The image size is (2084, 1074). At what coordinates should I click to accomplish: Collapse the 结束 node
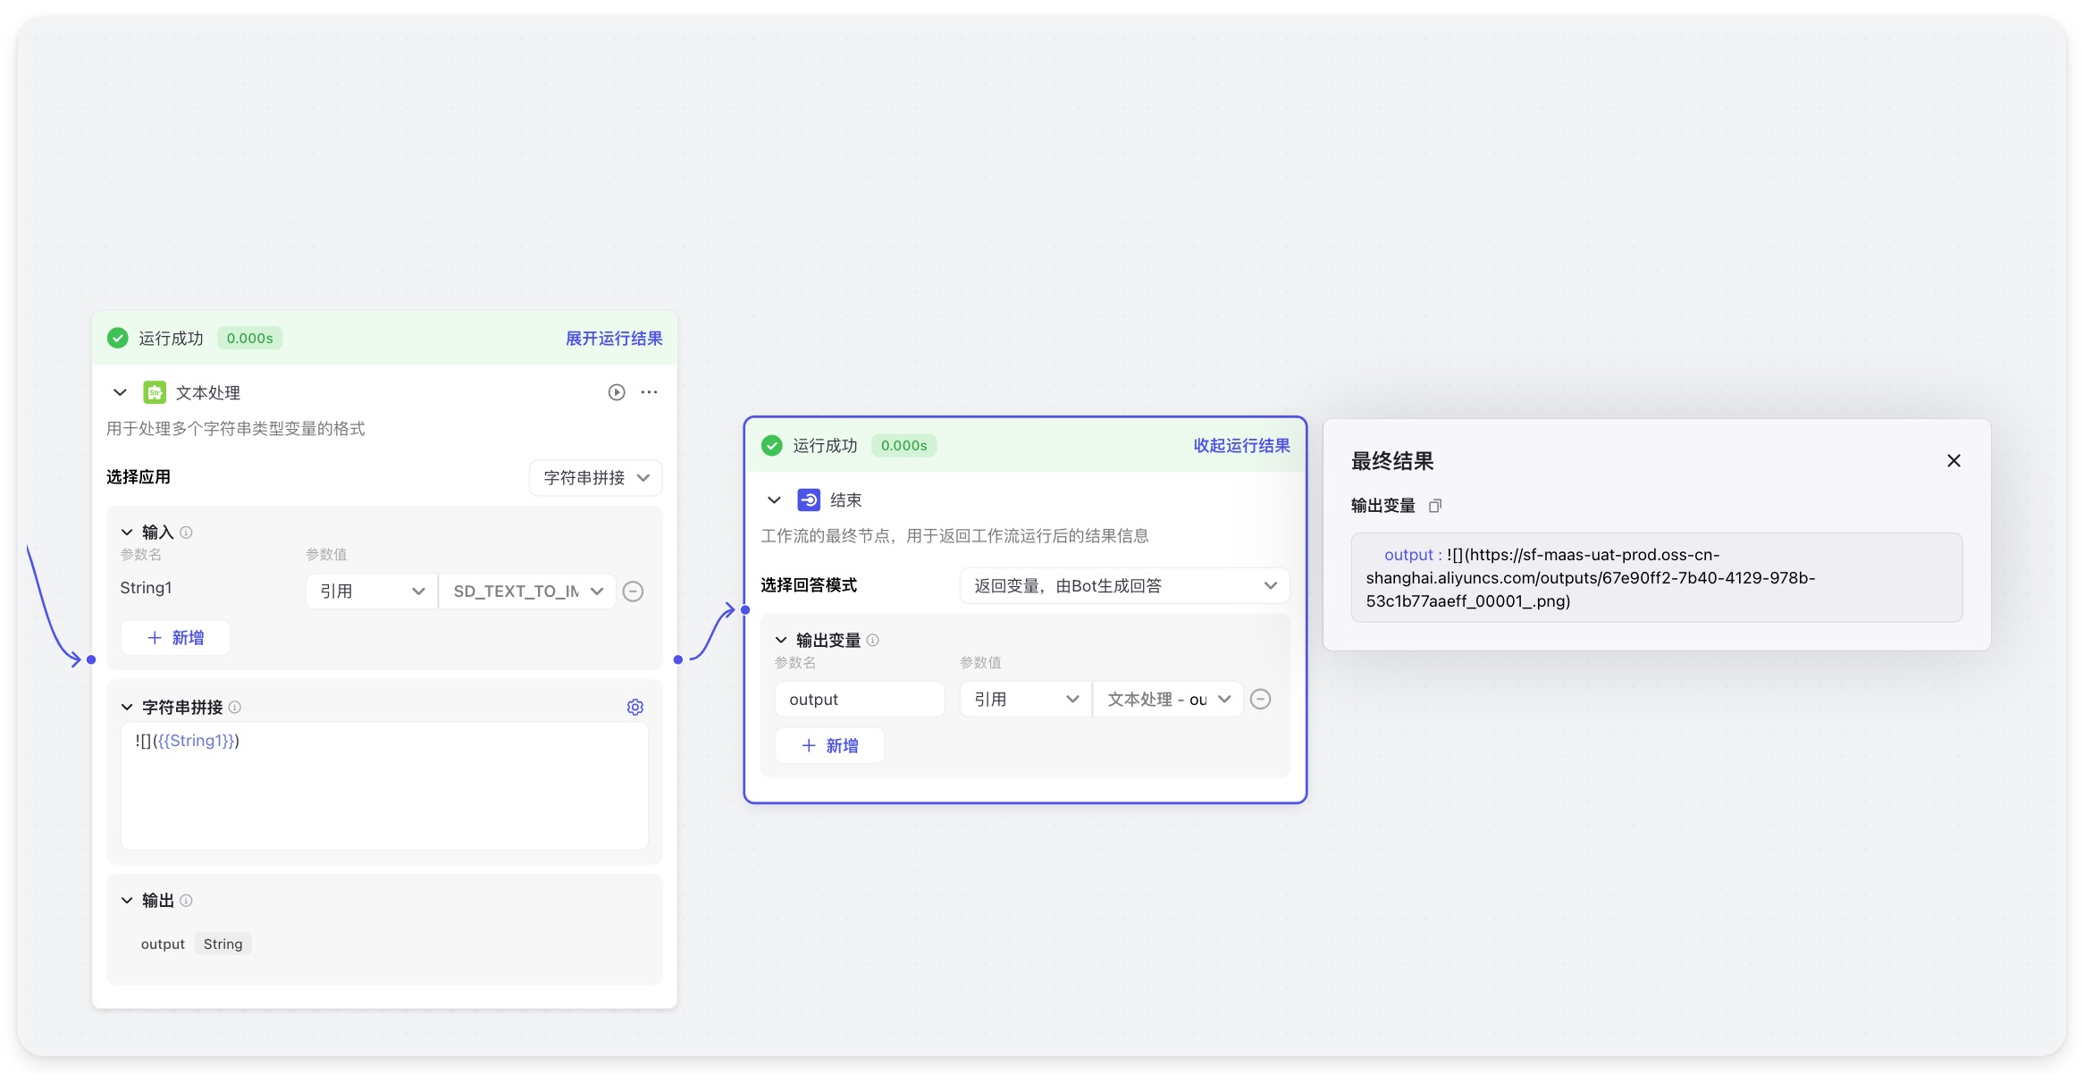coord(774,500)
